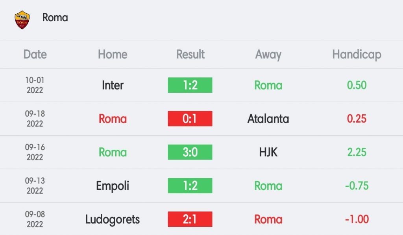The height and width of the screenshot is (235, 403).
Task: Select the HJK team name
Action: pos(268,152)
